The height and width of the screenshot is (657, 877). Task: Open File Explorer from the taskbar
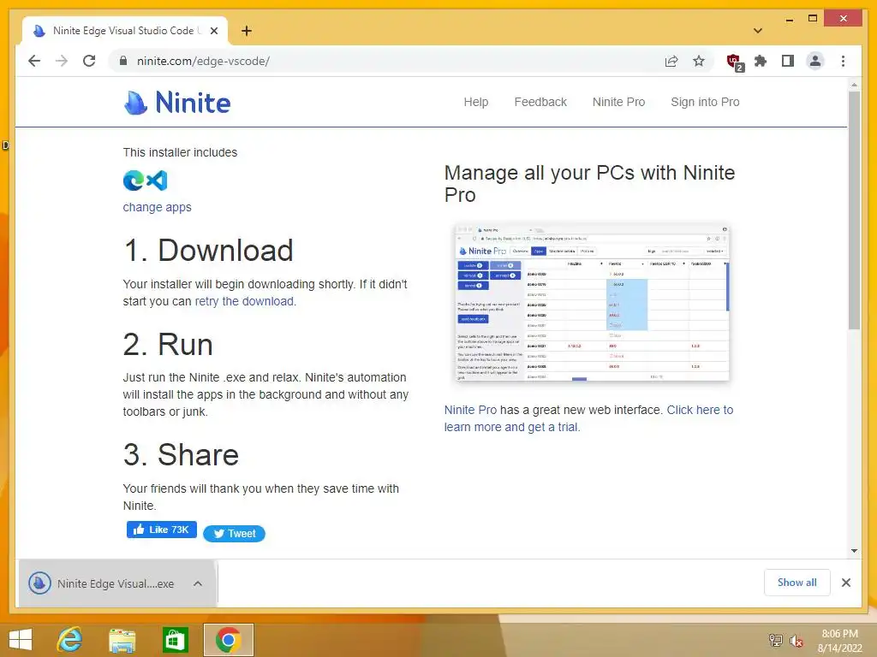(122, 640)
